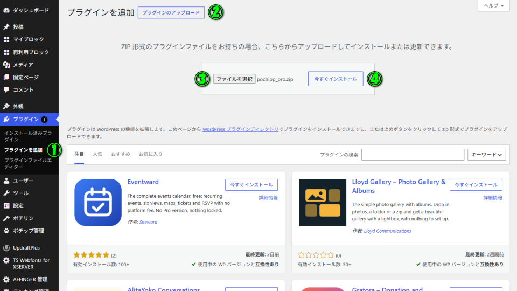This screenshot has height=291, width=517.
Task: Open the Lloyd Communications author link
Action: click(x=387, y=231)
